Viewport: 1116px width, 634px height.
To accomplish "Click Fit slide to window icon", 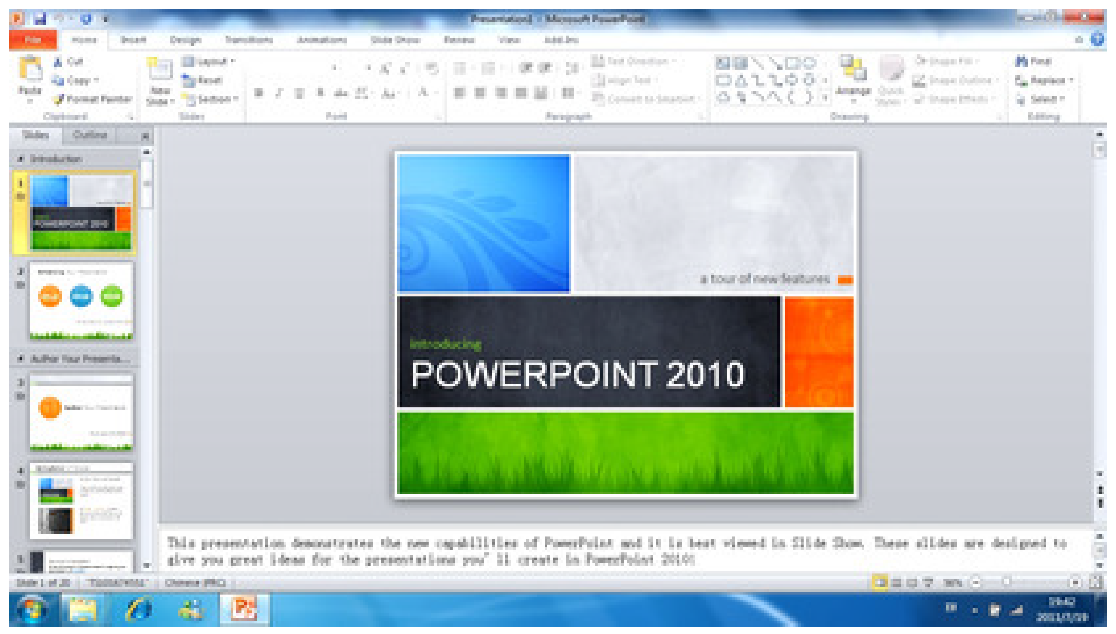I will click(x=1096, y=582).
